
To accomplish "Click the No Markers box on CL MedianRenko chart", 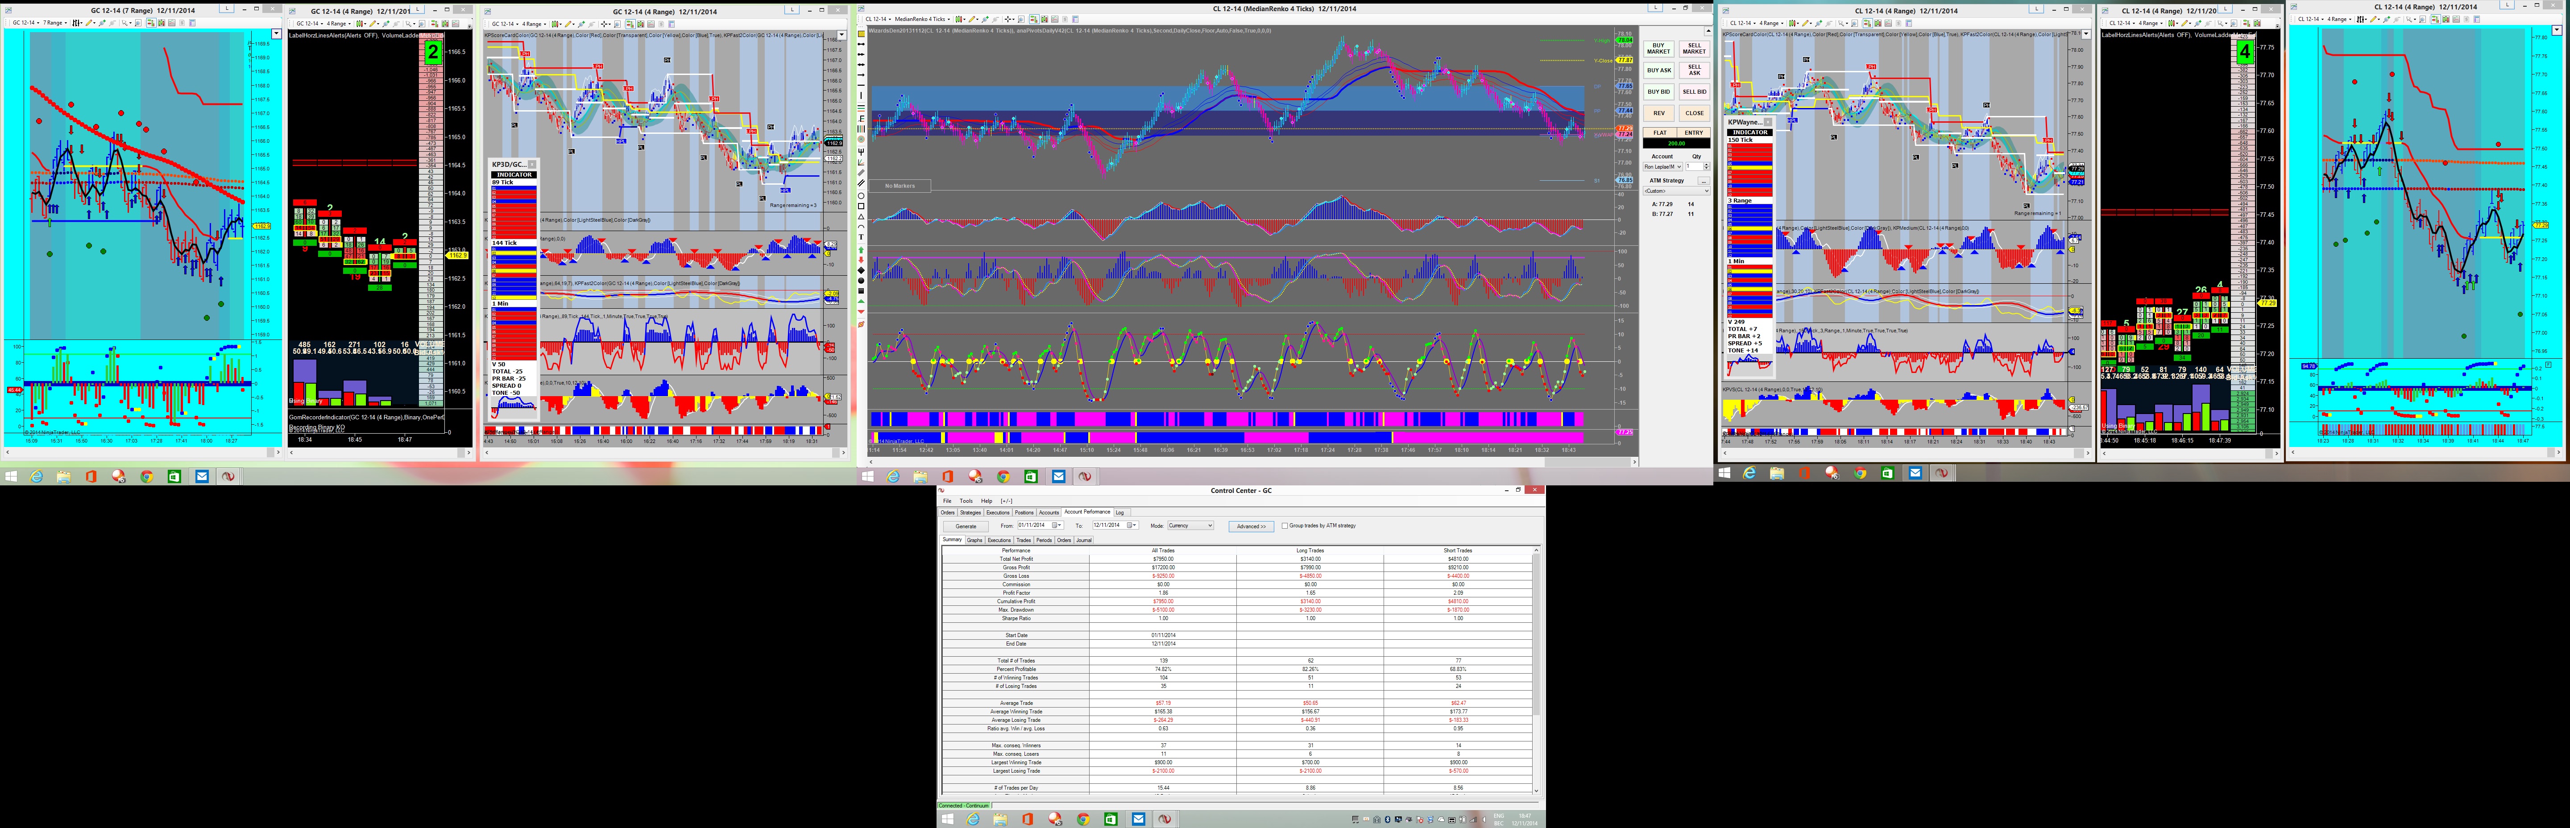I will (899, 186).
